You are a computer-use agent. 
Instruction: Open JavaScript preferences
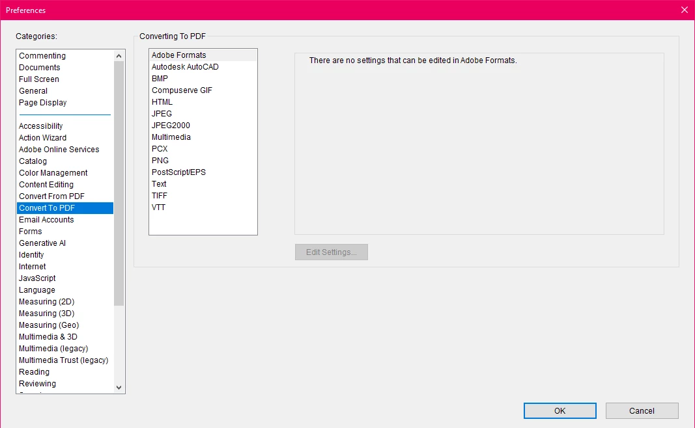(65, 278)
